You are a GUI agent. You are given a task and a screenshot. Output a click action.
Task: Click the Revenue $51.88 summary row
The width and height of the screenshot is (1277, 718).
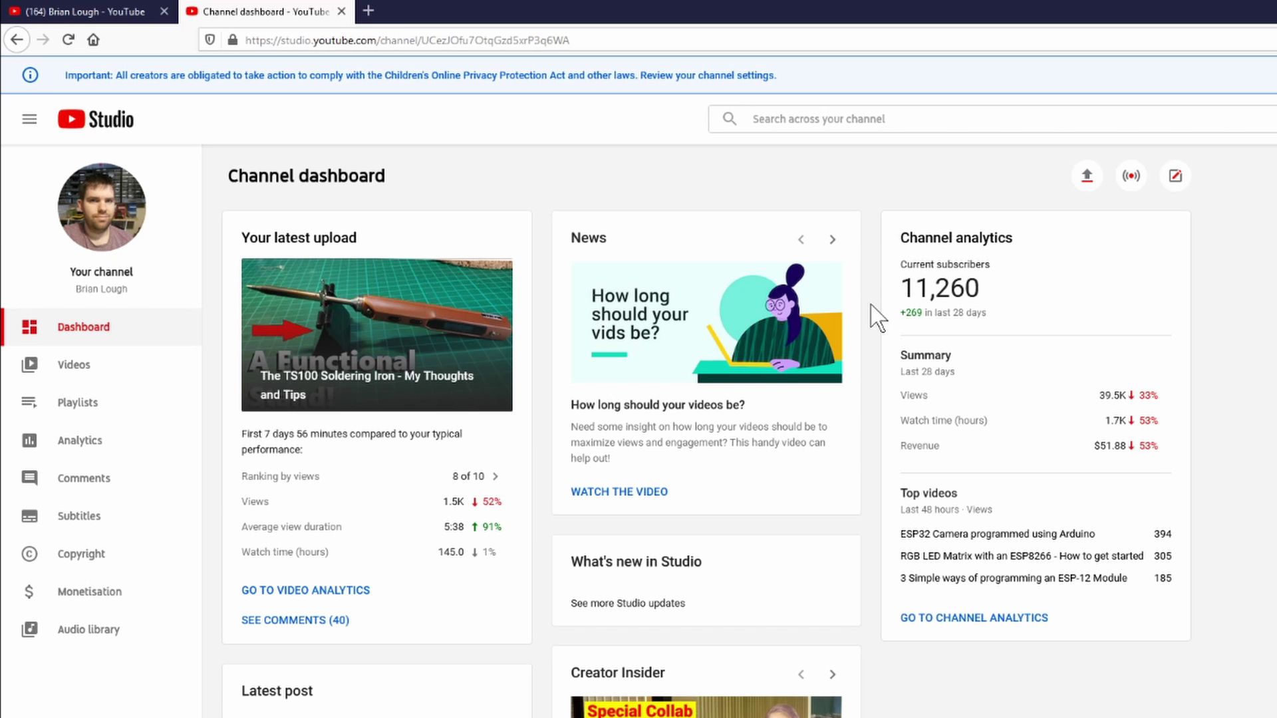pos(1036,445)
